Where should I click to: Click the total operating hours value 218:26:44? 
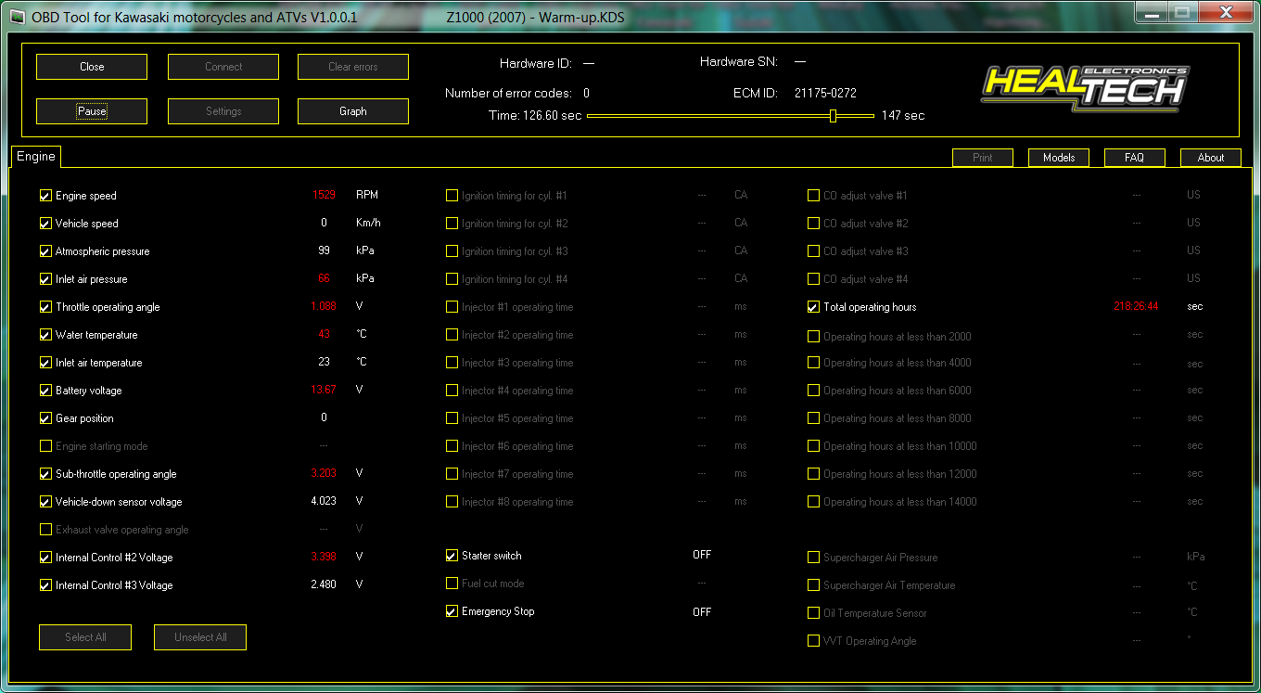pos(1136,306)
